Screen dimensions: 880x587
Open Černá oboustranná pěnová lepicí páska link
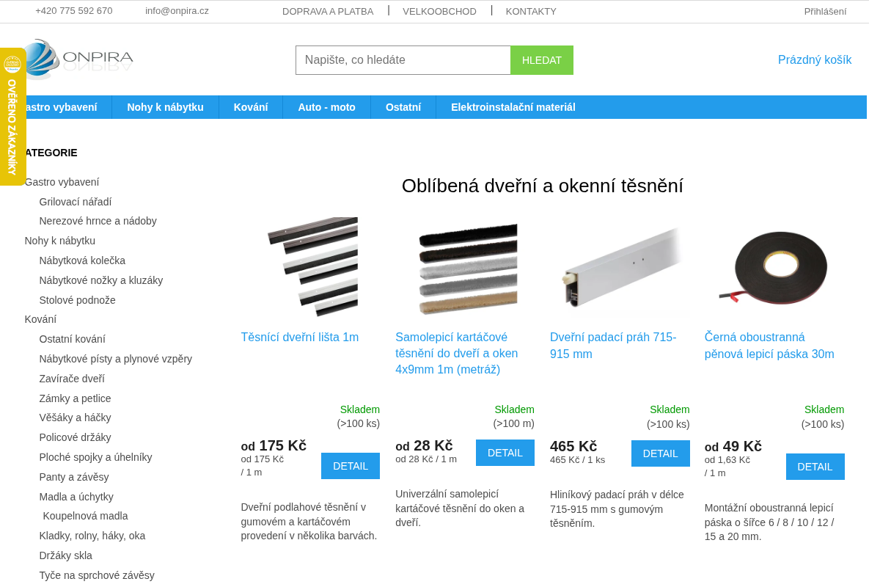click(769, 346)
